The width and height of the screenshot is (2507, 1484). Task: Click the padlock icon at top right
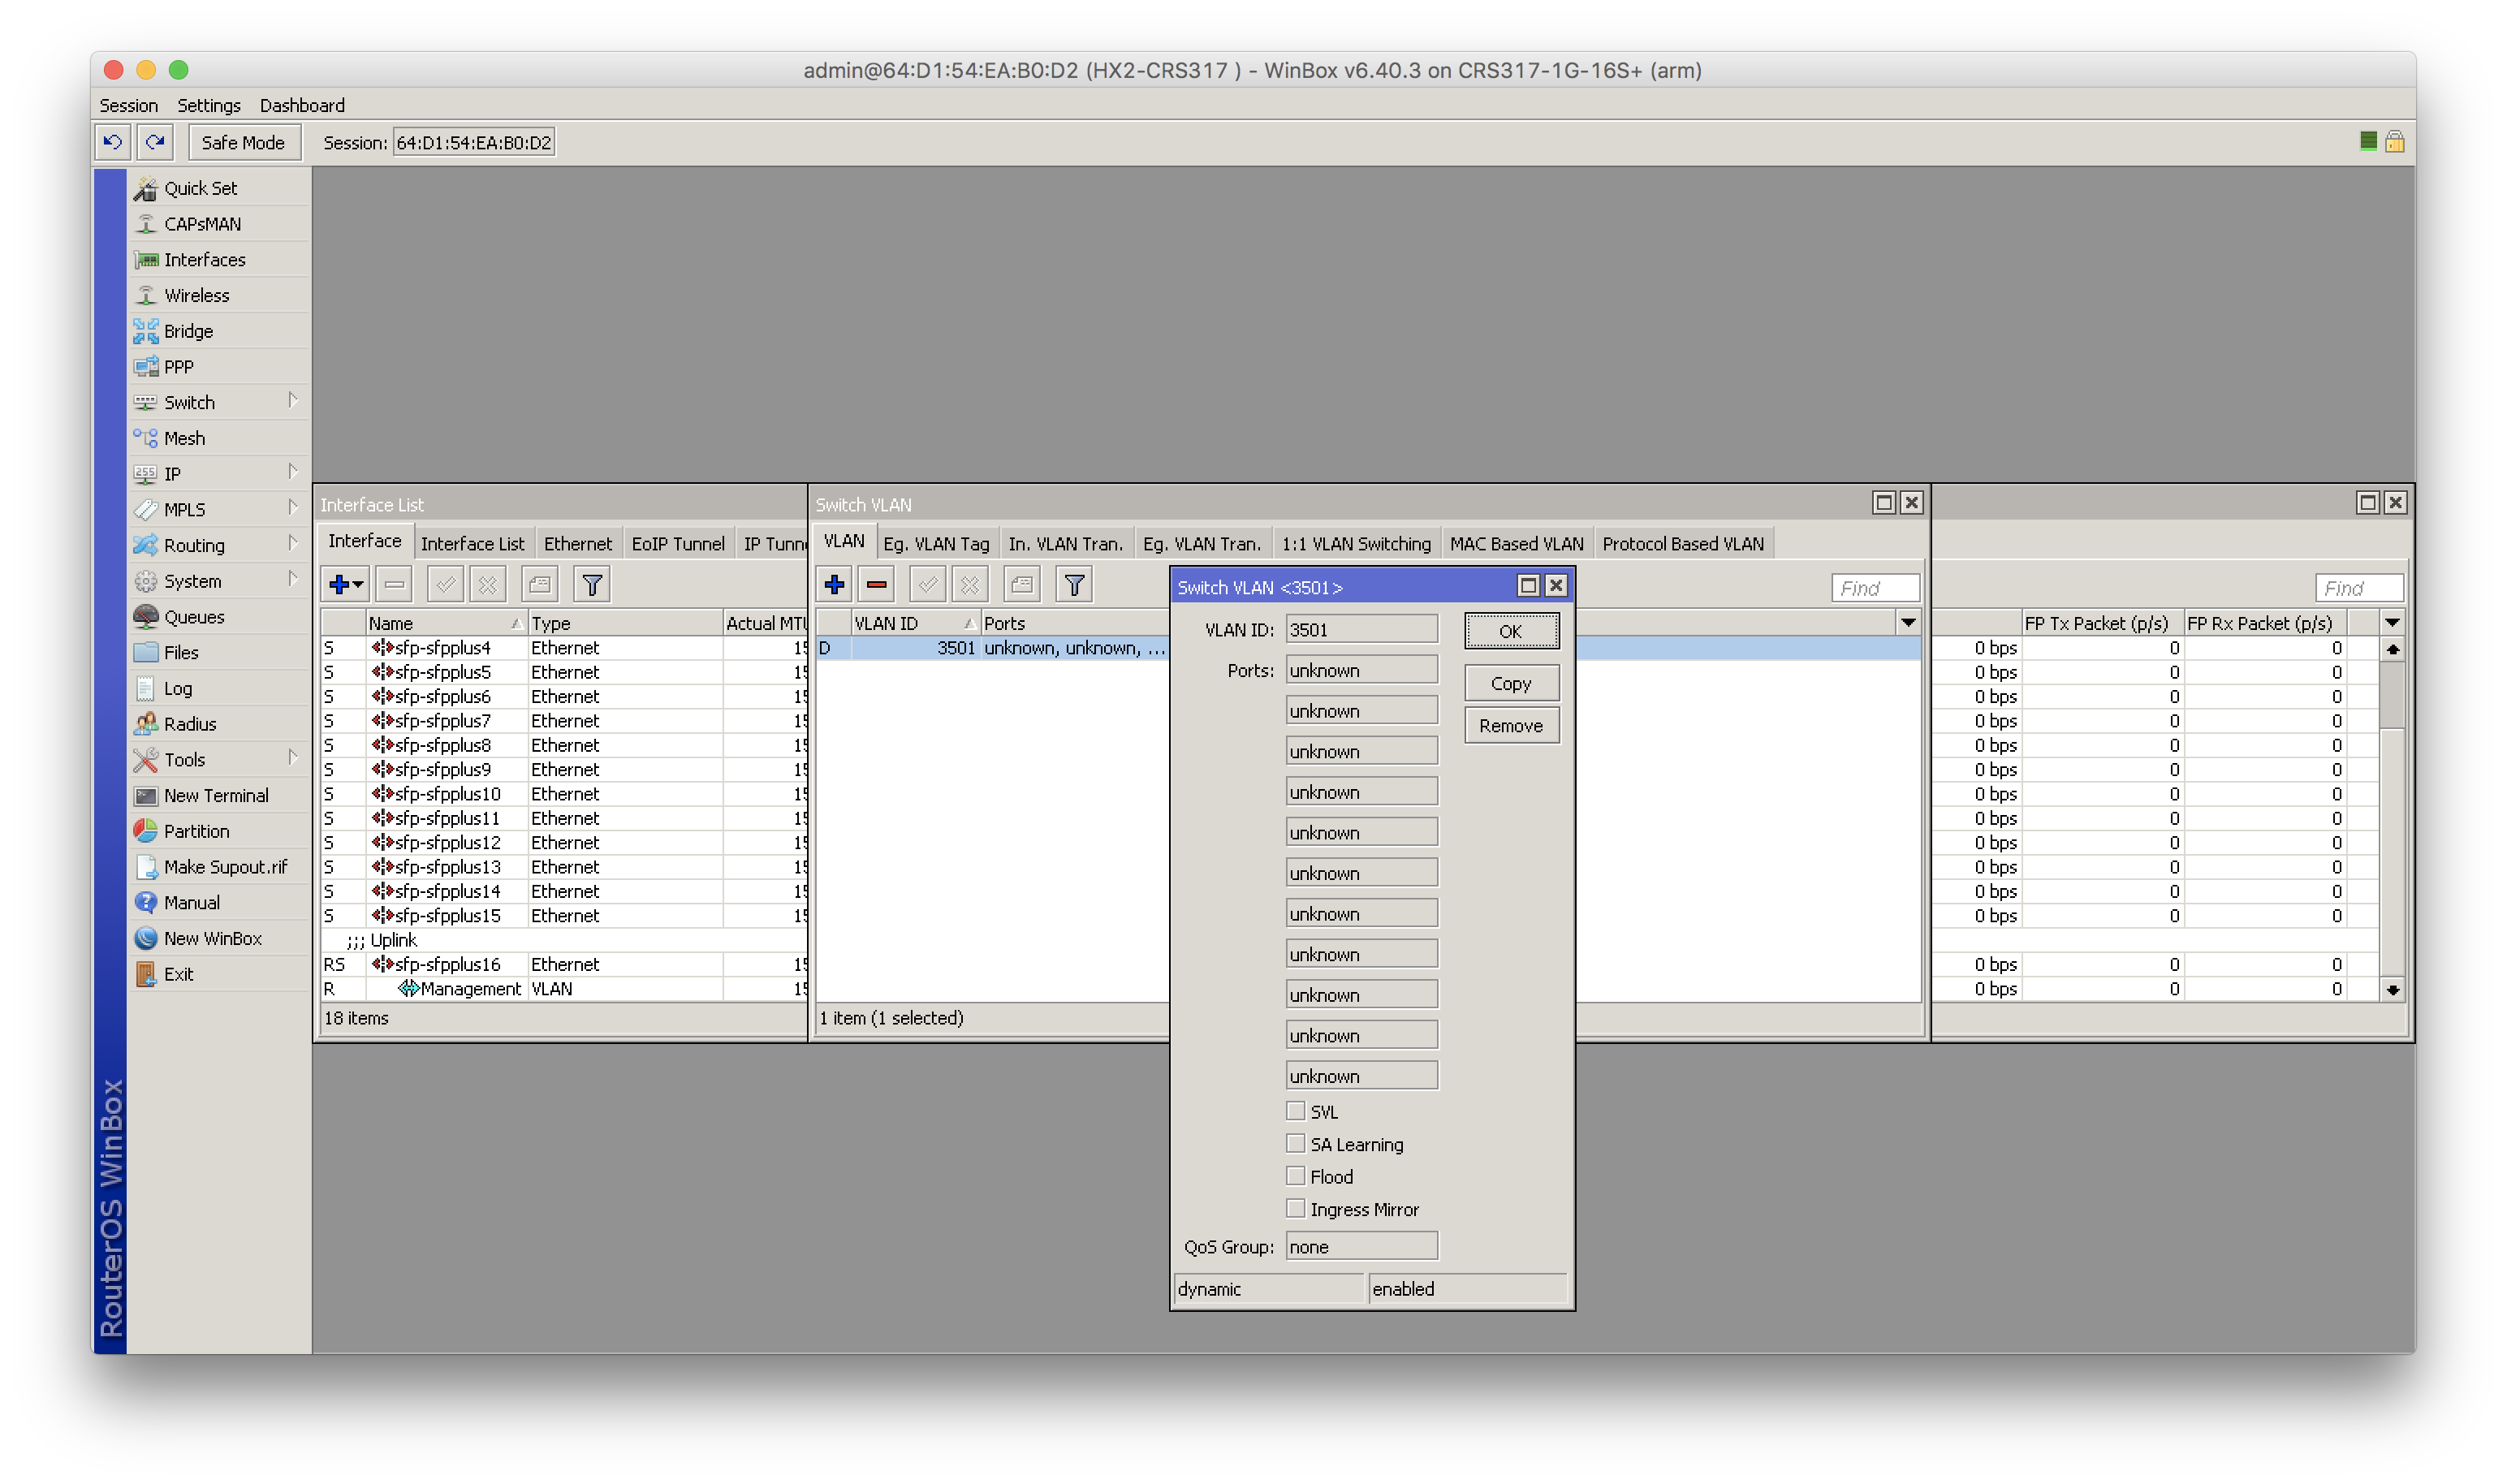point(2394,142)
